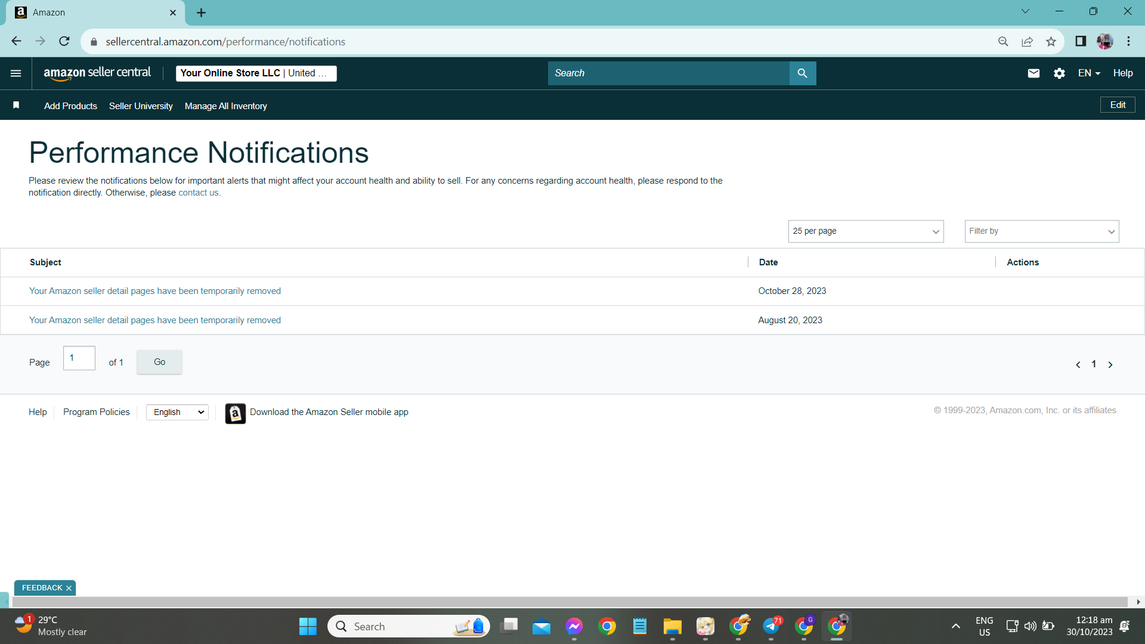
Task: Bookmark this page with the star icon
Action: [x=1051, y=41]
